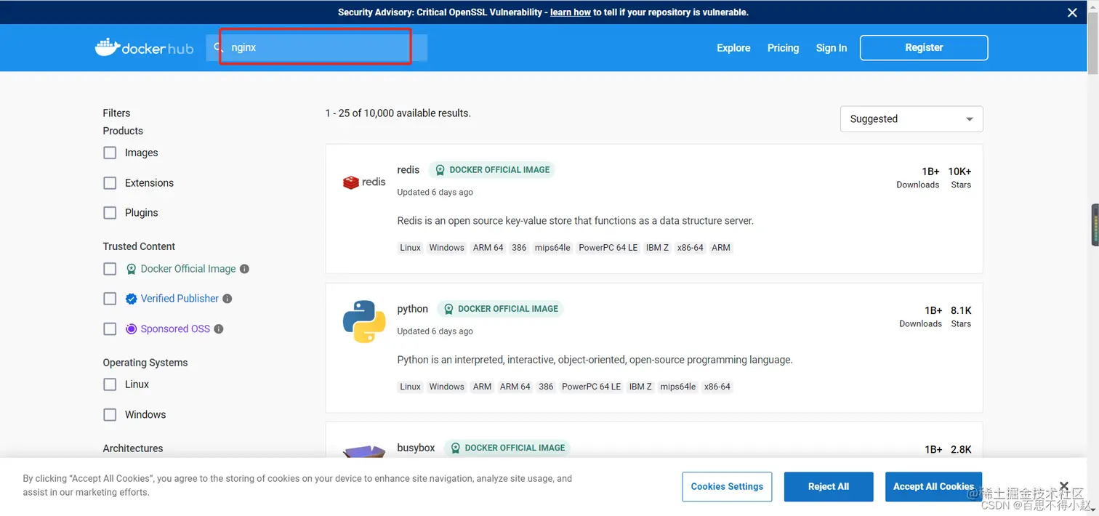This screenshot has height=516, width=1099.
Task: Click redis 'Updated 6 days ago' text
Action: tap(435, 193)
